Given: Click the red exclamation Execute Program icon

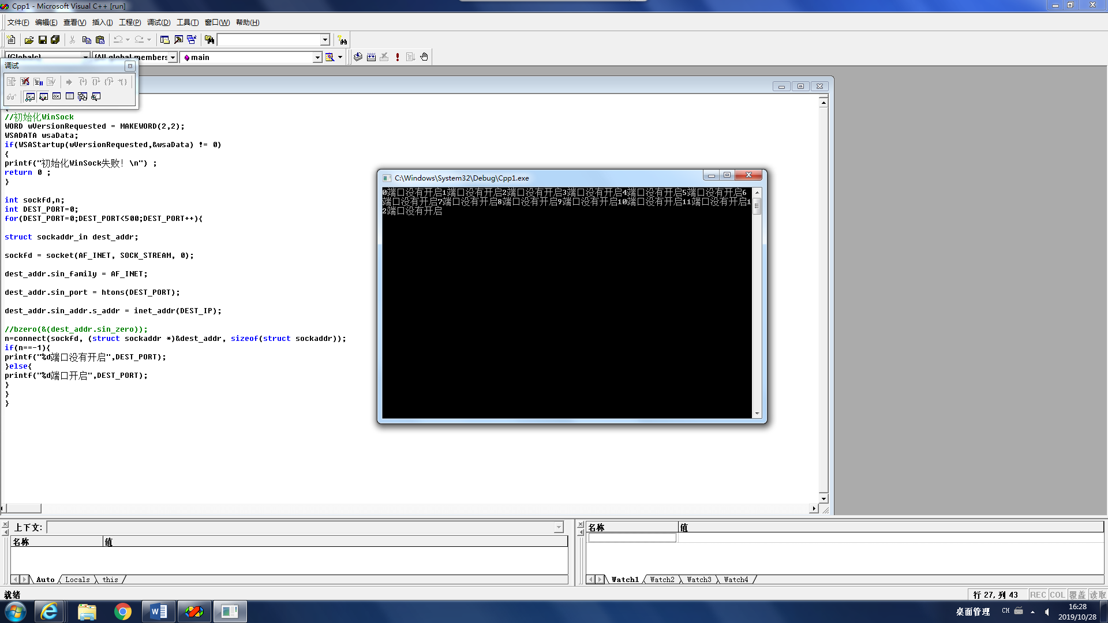Looking at the screenshot, I should (398, 57).
